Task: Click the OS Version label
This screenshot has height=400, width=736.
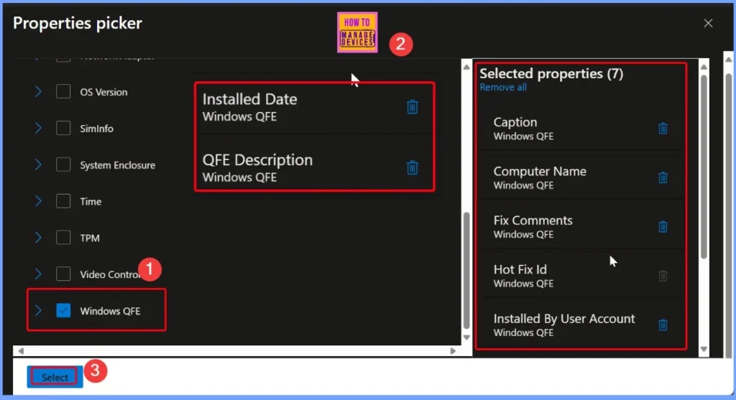Action: tap(103, 92)
